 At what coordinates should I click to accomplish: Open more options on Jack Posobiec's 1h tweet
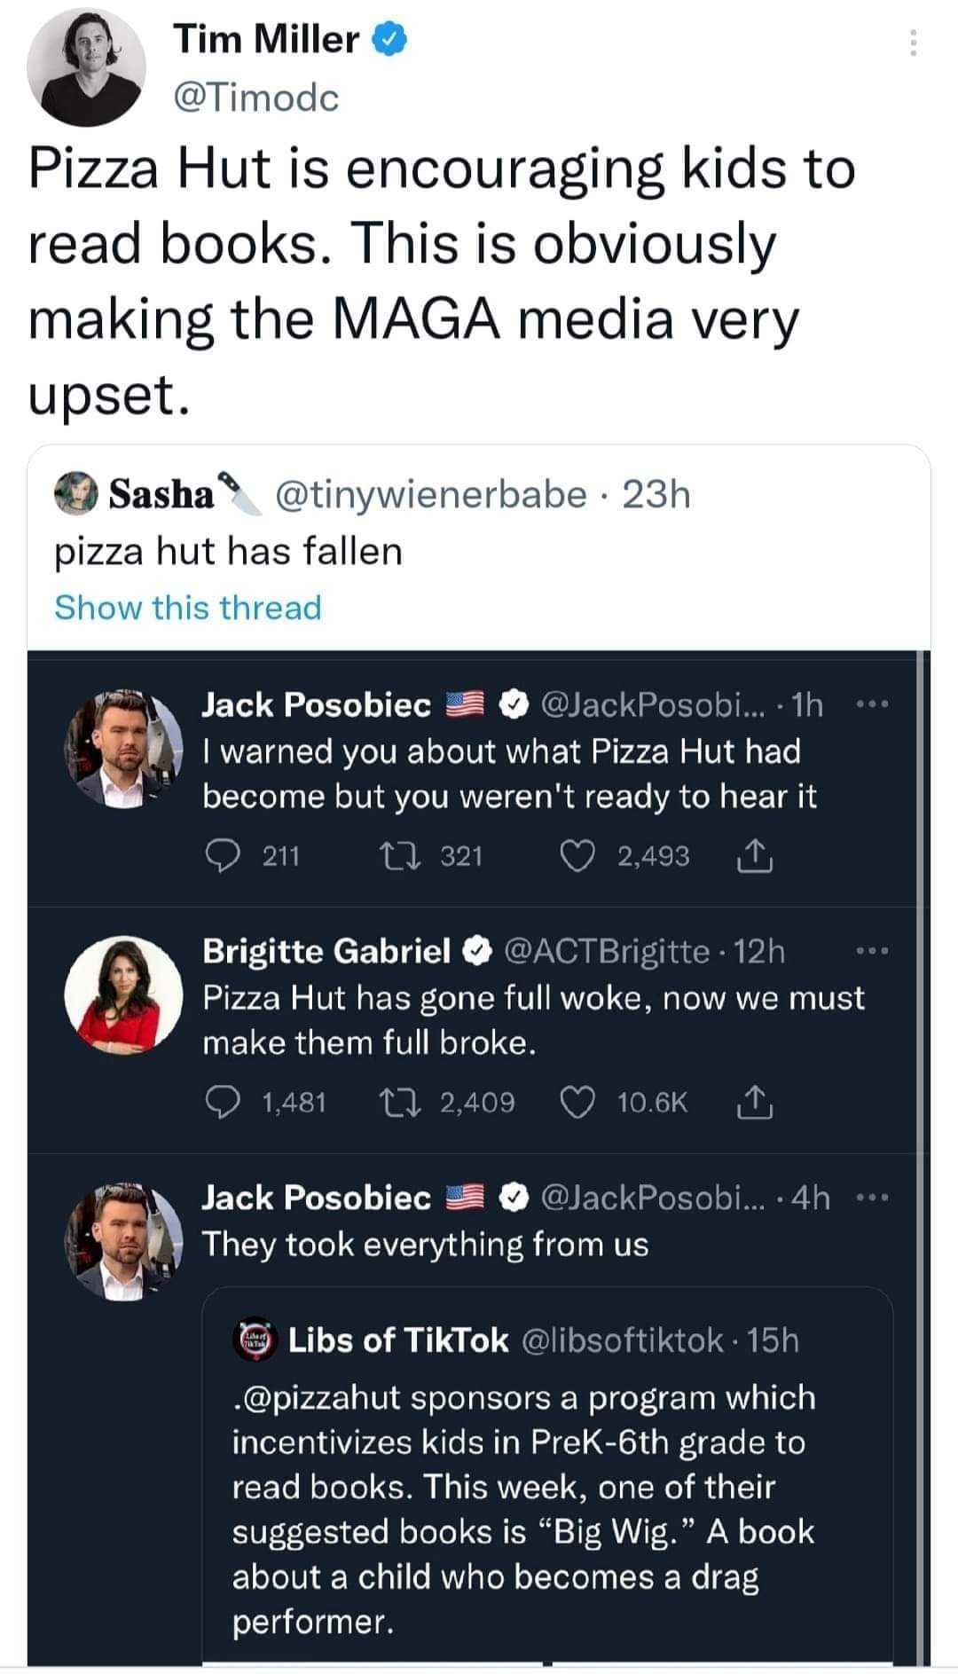[873, 705]
